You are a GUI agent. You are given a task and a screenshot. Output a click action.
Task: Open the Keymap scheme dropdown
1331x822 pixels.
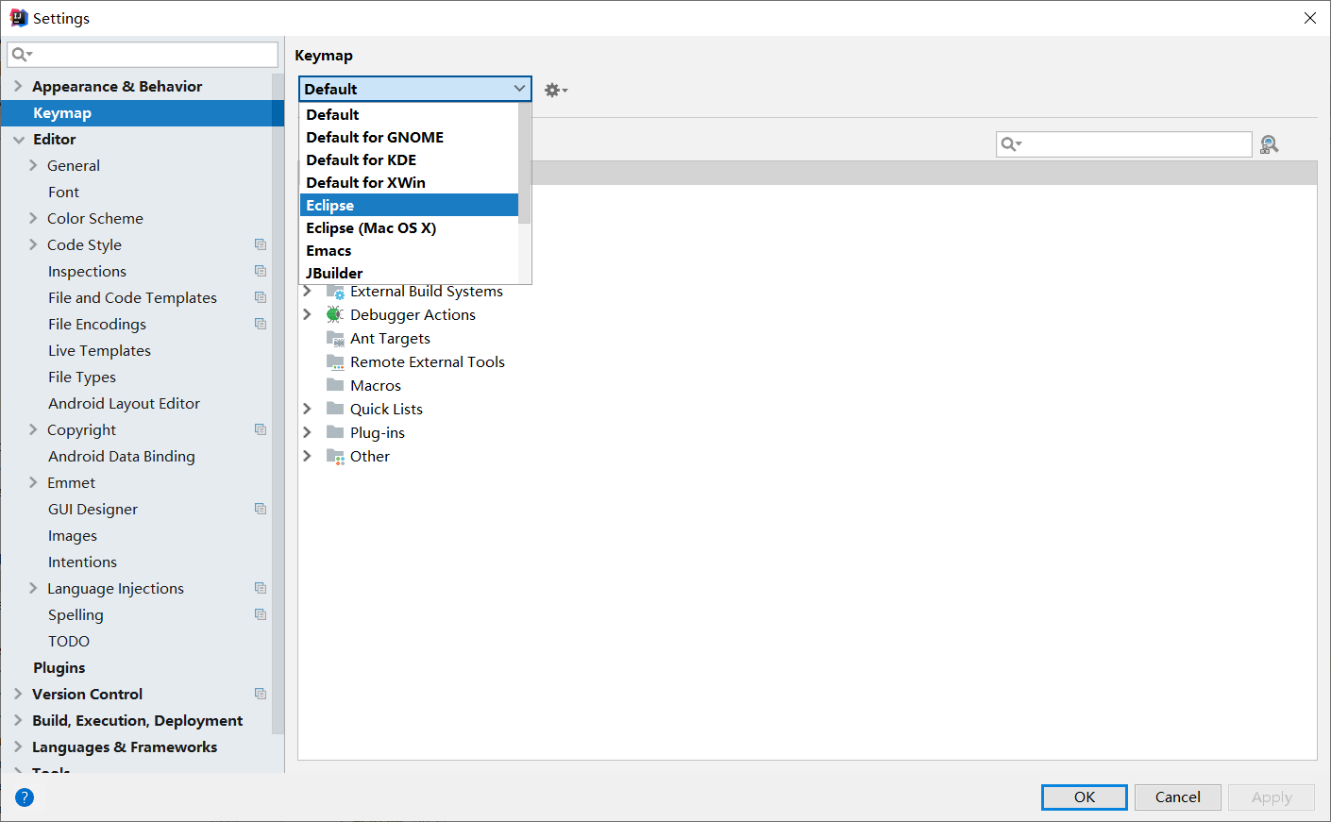(x=414, y=89)
